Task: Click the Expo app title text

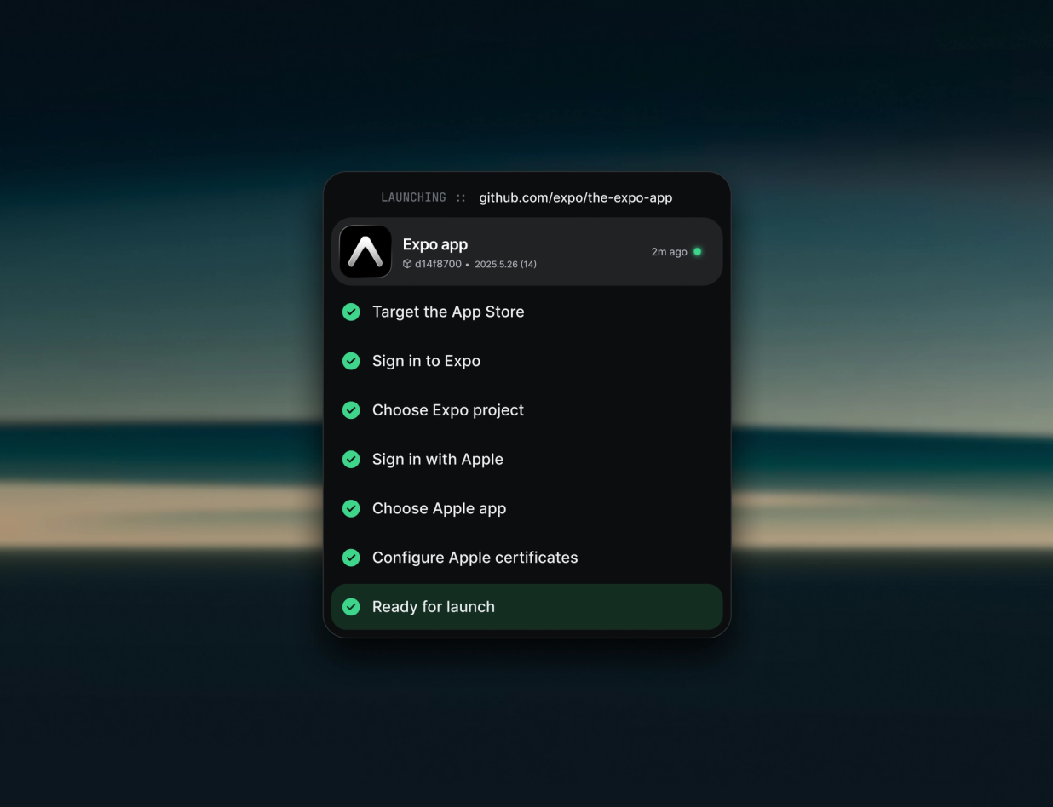Action: [x=435, y=244]
